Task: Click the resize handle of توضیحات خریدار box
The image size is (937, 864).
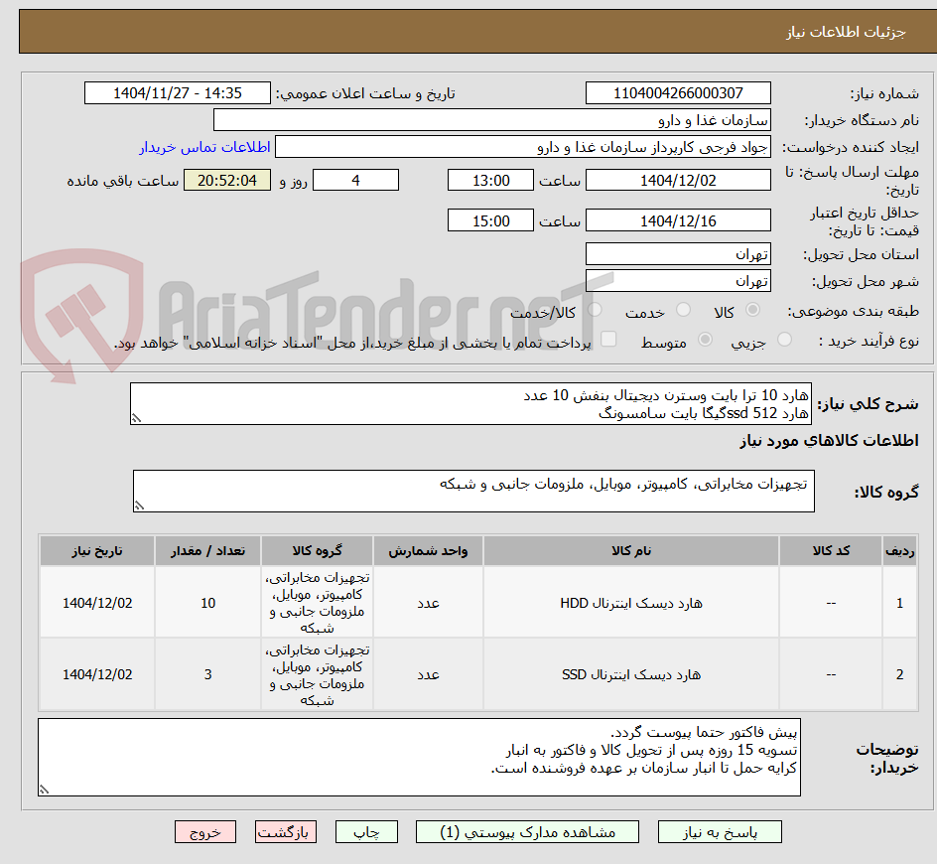Action: tap(45, 790)
